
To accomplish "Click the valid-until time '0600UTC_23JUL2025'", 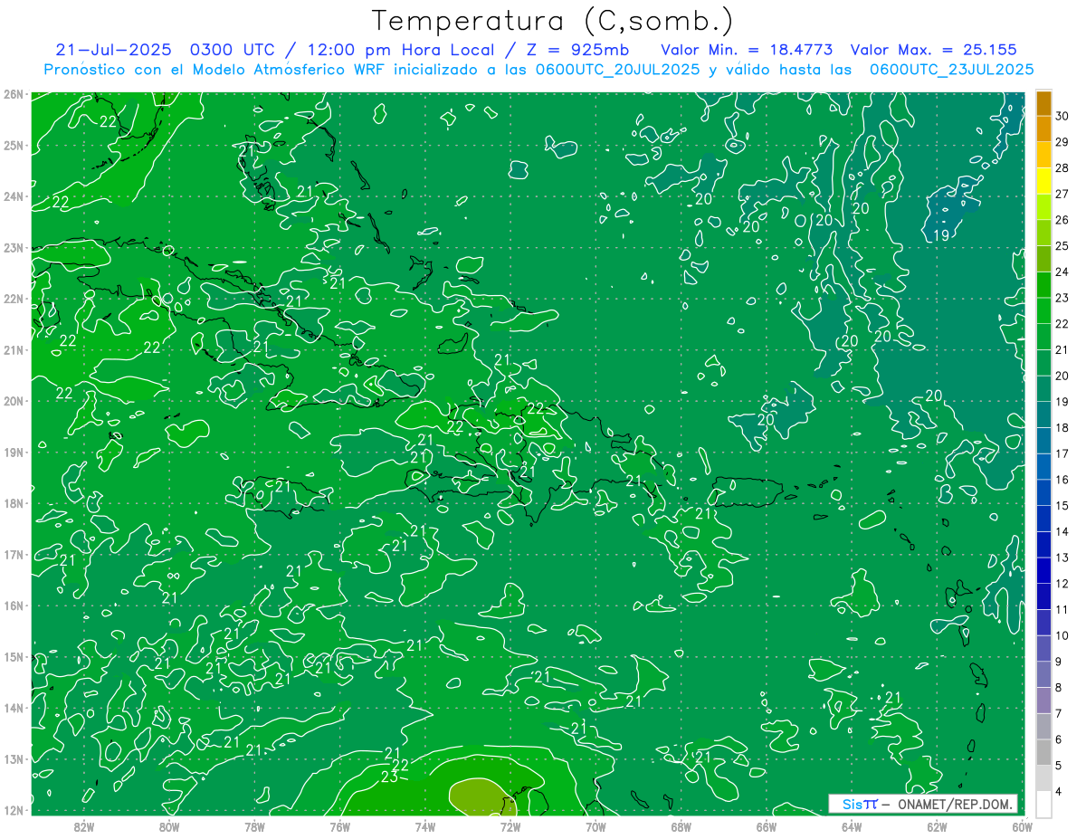I will tap(951, 69).
